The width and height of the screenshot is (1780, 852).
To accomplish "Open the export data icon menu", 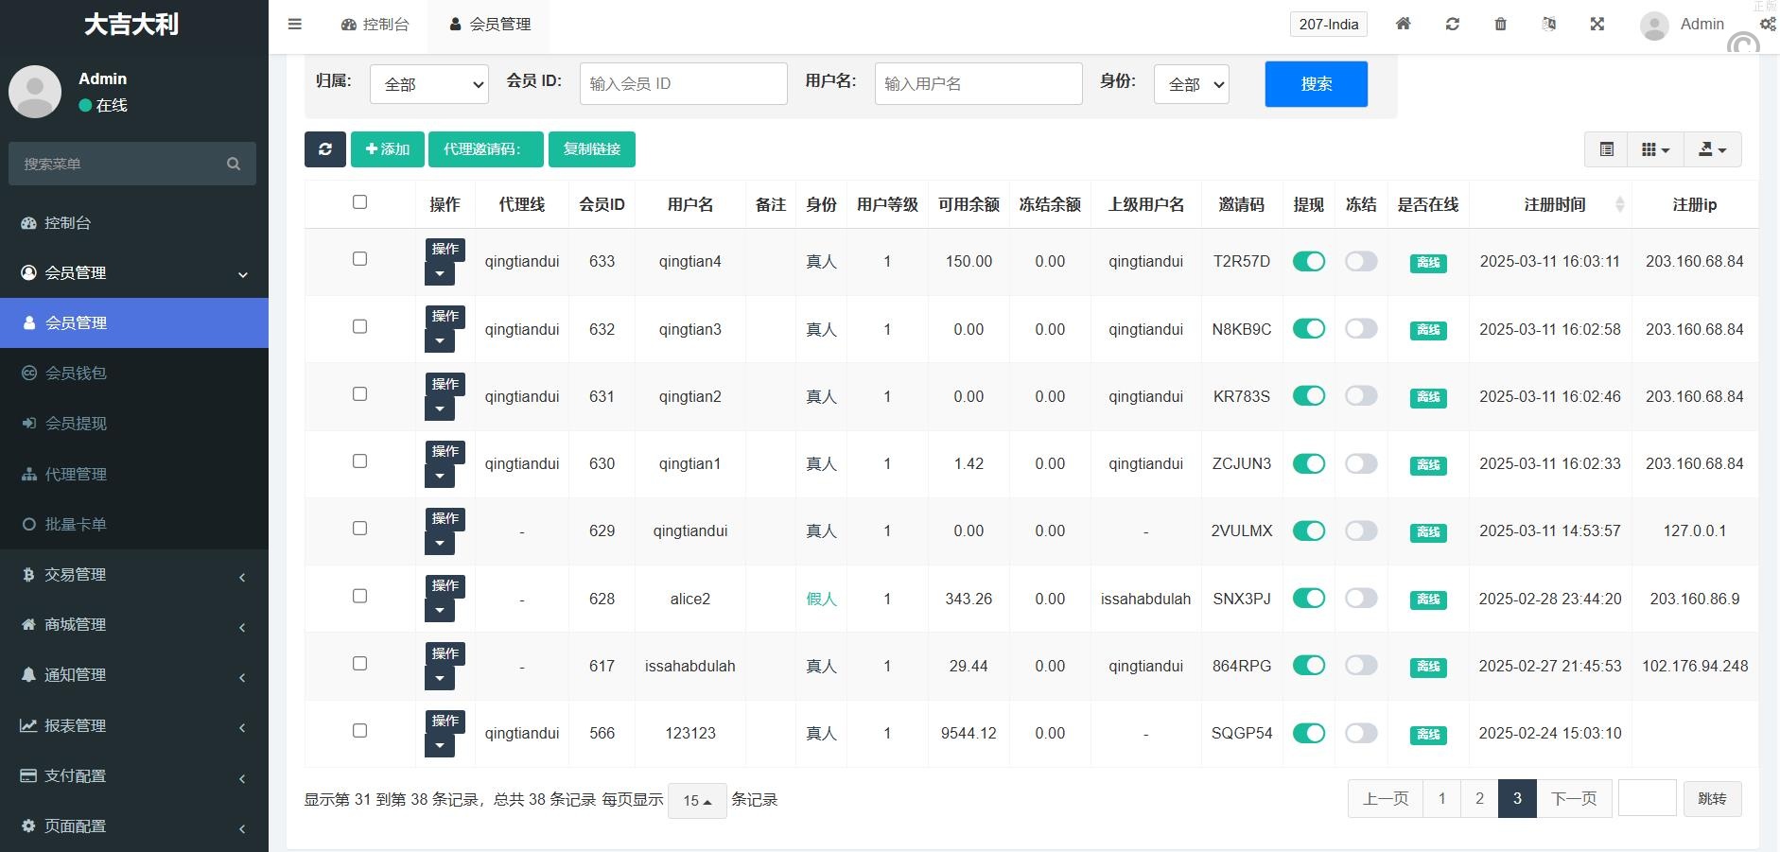I will [1713, 149].
